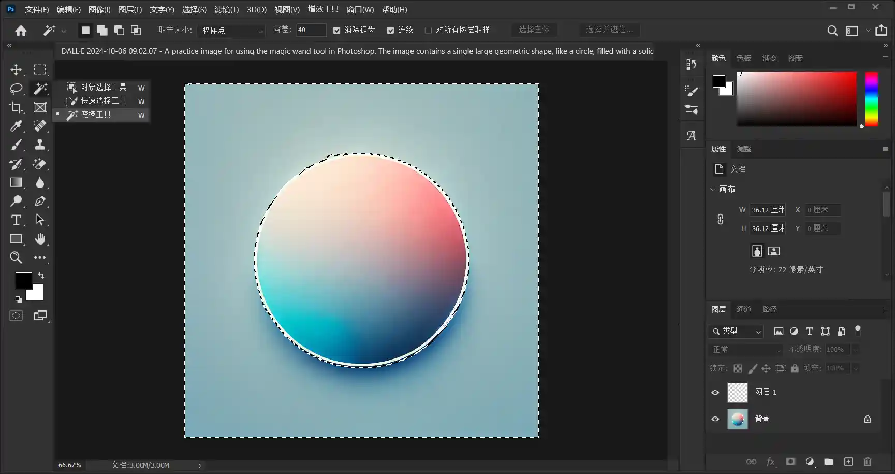The height and width of the screenshot is (474, 895).
Task: Choose New Selection mode icon
Action: click(85, 30)
